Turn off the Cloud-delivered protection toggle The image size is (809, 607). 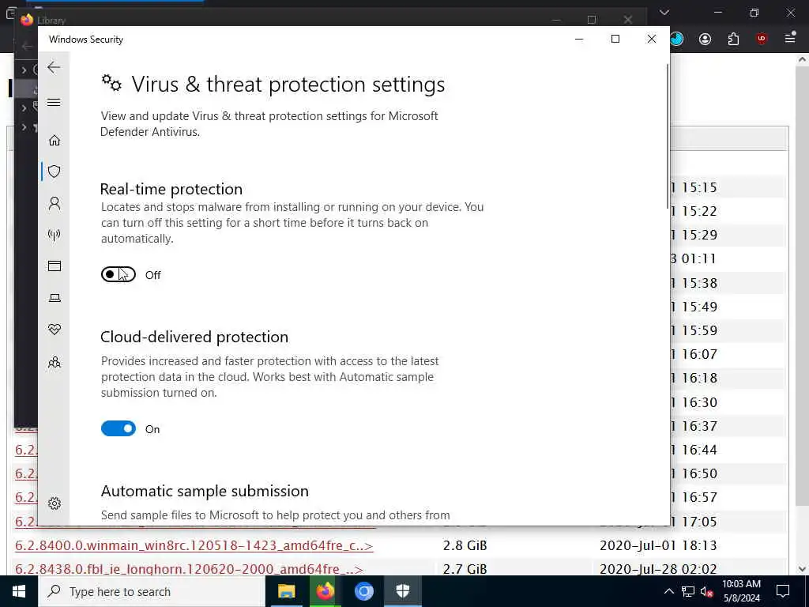(x=119, y=428)
